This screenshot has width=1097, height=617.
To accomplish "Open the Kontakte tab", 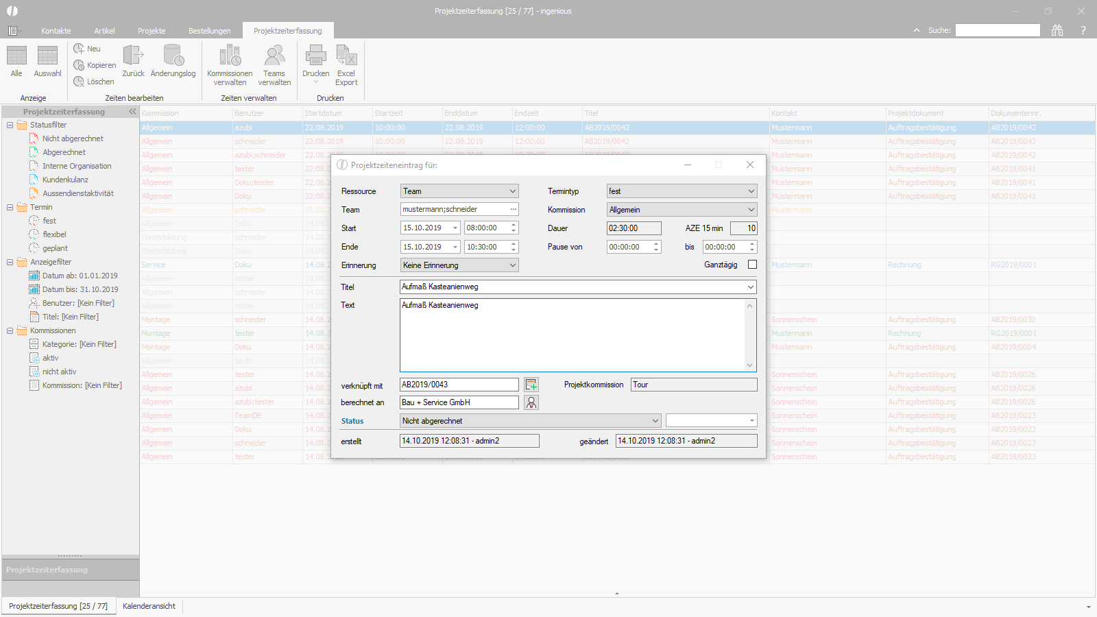I will (x=56, y=31).
